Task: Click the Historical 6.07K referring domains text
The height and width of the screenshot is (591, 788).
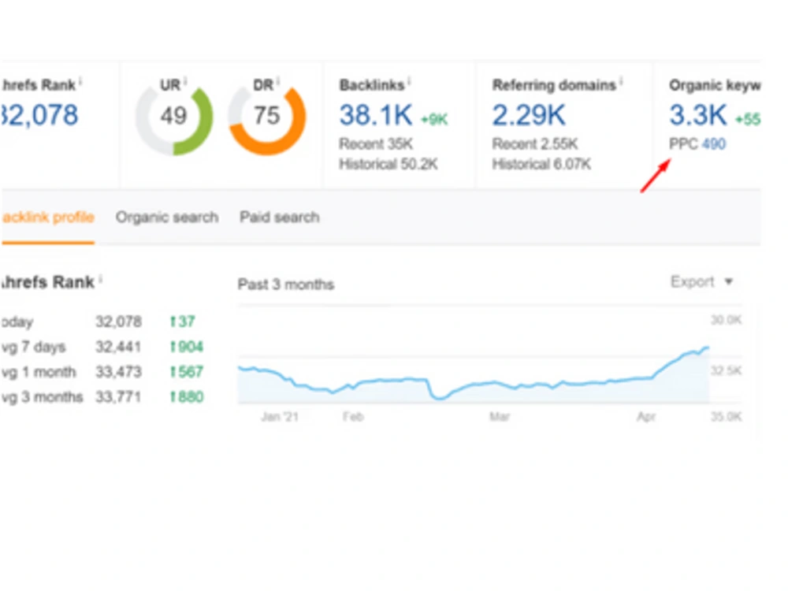Action: (541, 165)
